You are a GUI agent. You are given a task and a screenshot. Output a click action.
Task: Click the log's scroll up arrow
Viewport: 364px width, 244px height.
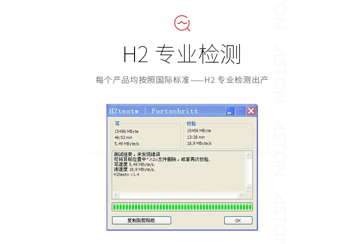[x=248, y=155]
